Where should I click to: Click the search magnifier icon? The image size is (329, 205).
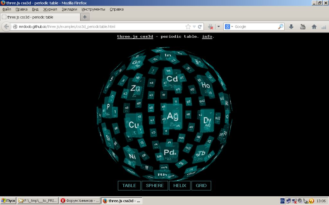(280, 27)
